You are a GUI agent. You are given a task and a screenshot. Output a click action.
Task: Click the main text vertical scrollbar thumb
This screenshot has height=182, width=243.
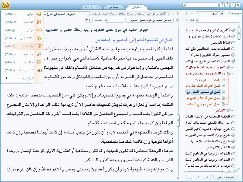point(178,120)
